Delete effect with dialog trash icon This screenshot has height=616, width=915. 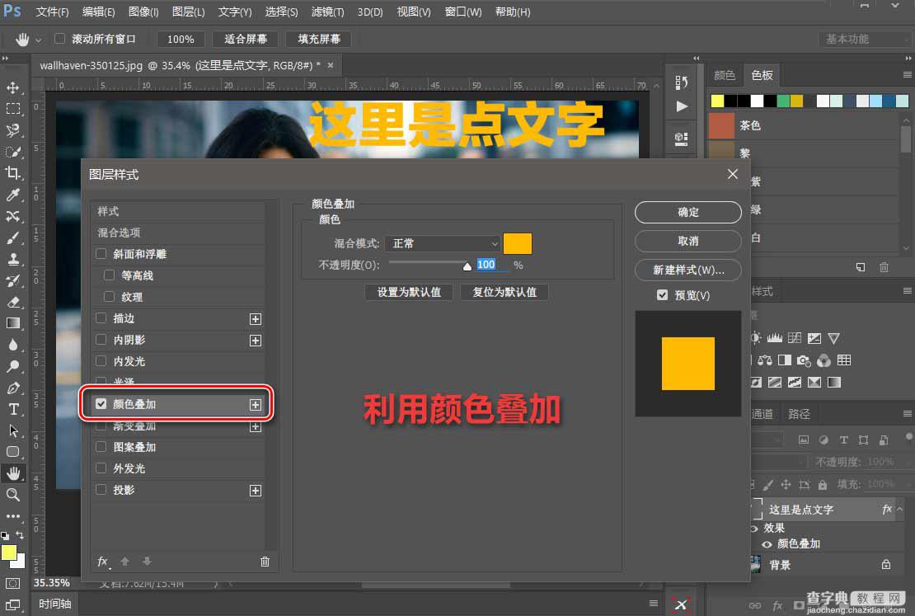point(265,561)
